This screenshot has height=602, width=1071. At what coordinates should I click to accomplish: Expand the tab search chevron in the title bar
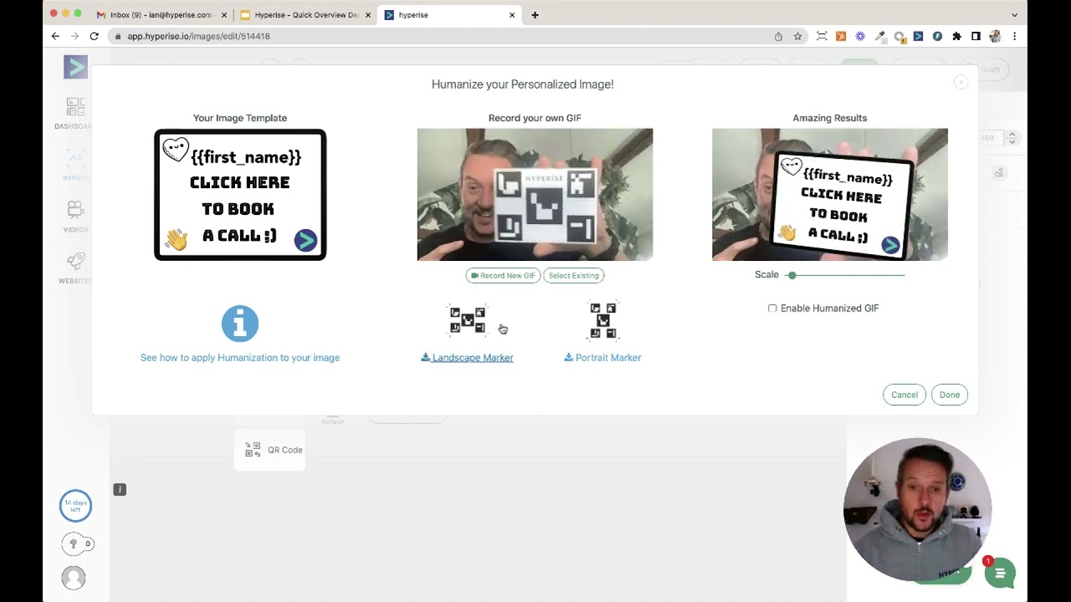tap(1014, 14)
